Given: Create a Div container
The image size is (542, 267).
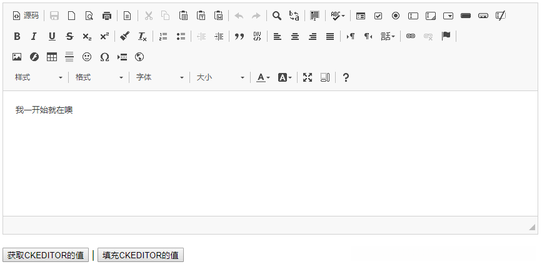Looking at the screenshot, I should pyautogui.click(x=257, y=36).
